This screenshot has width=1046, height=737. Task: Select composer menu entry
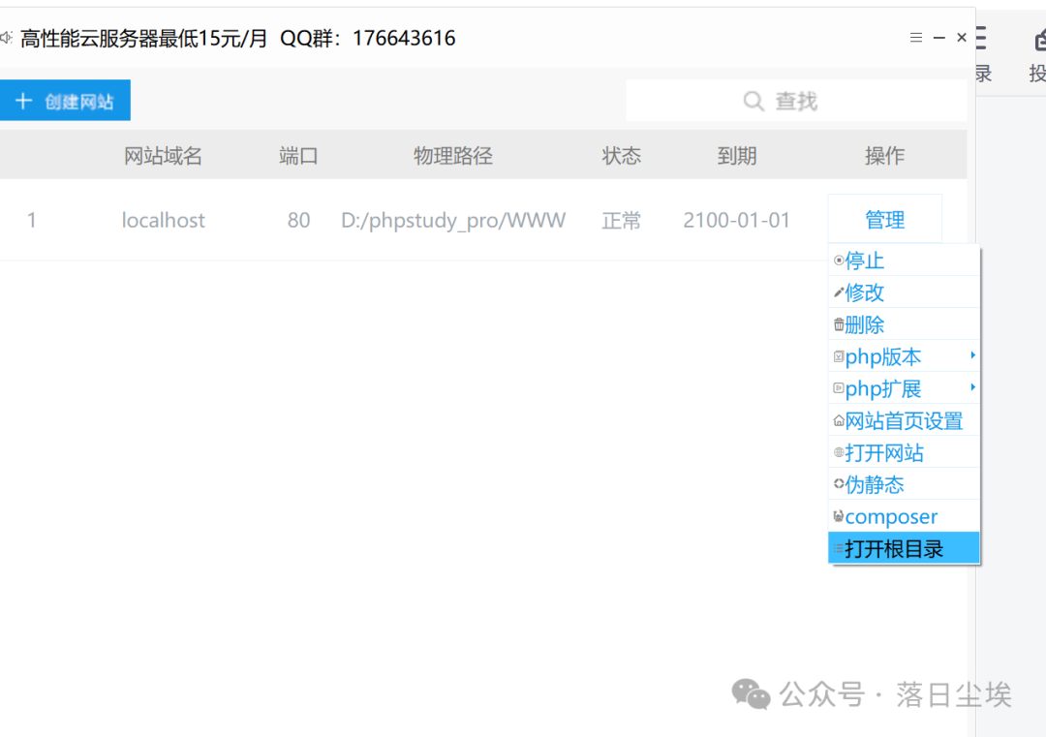pos(904,516)
